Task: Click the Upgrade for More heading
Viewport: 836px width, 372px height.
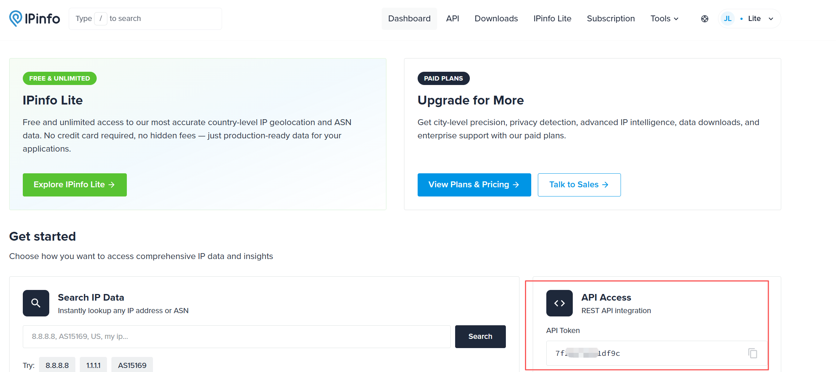Action: coord(471,100)
